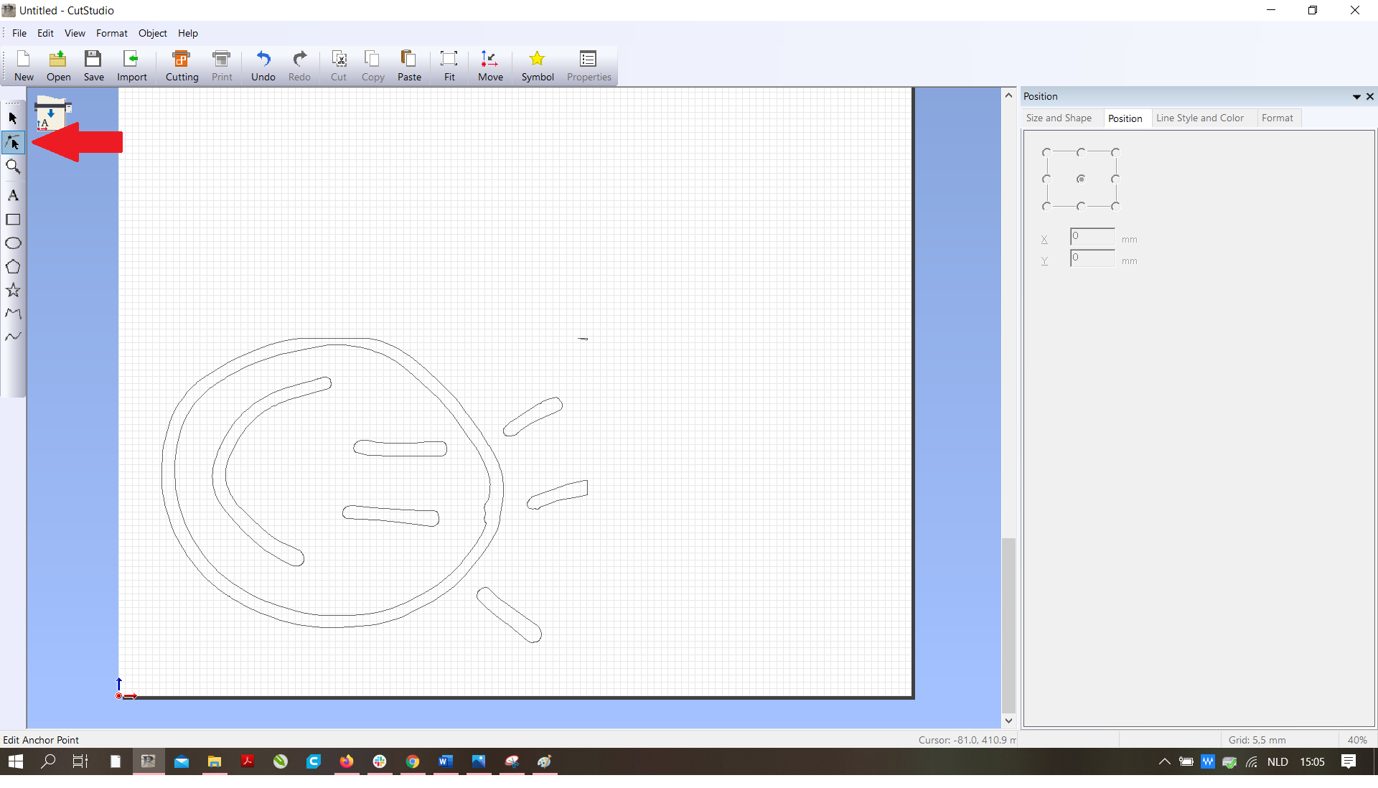Viewport: 1378px width, 788px height.
Task: Select the Ellipse drawing tool
Action: pyautogui.click(x=13, y=243)
